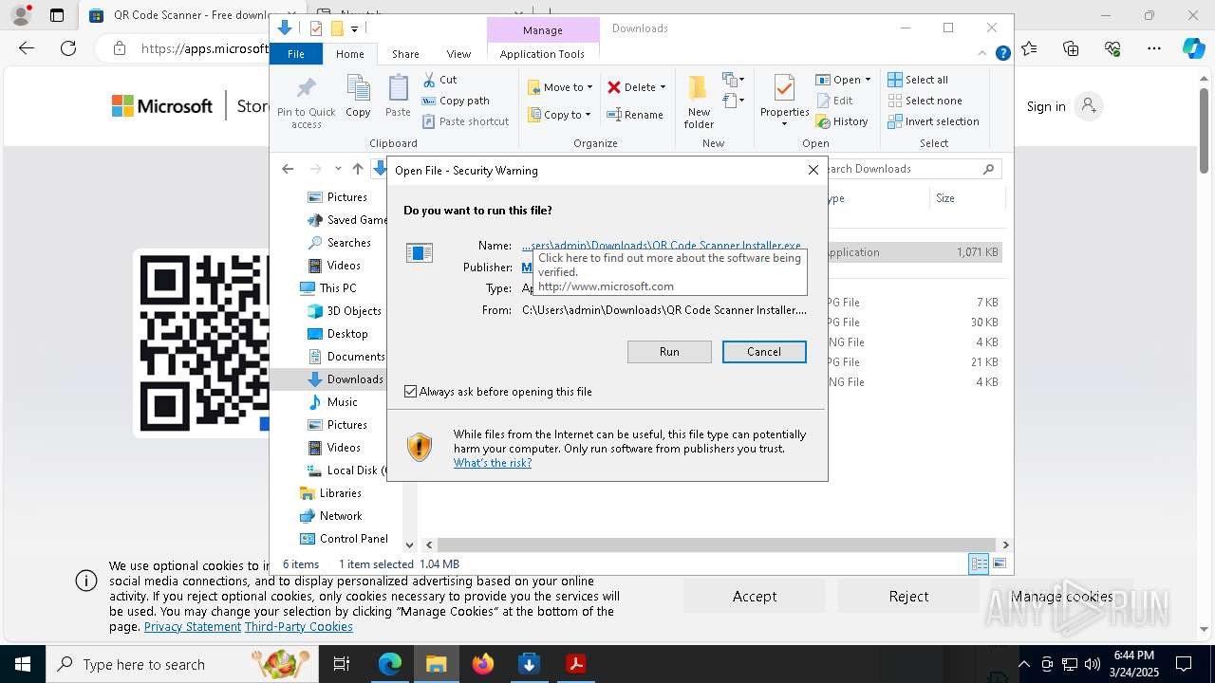The width and height of the screenshot is (1215, 683).
Task: Select Copy path in ribbon
Action: point(456,101)
